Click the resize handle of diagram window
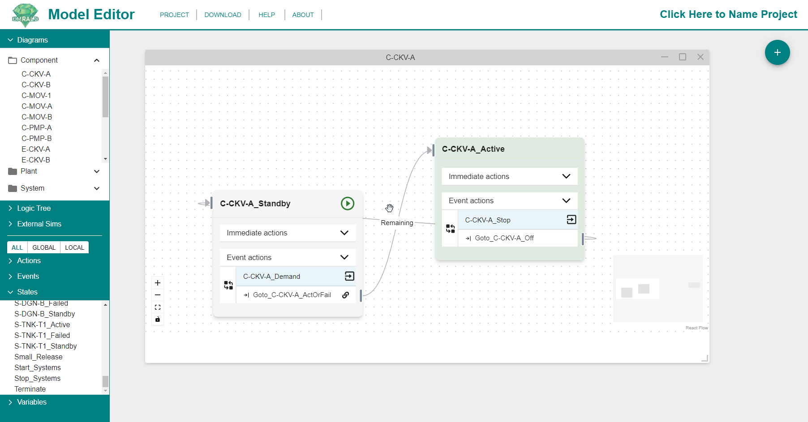 (x=705, y=358)
